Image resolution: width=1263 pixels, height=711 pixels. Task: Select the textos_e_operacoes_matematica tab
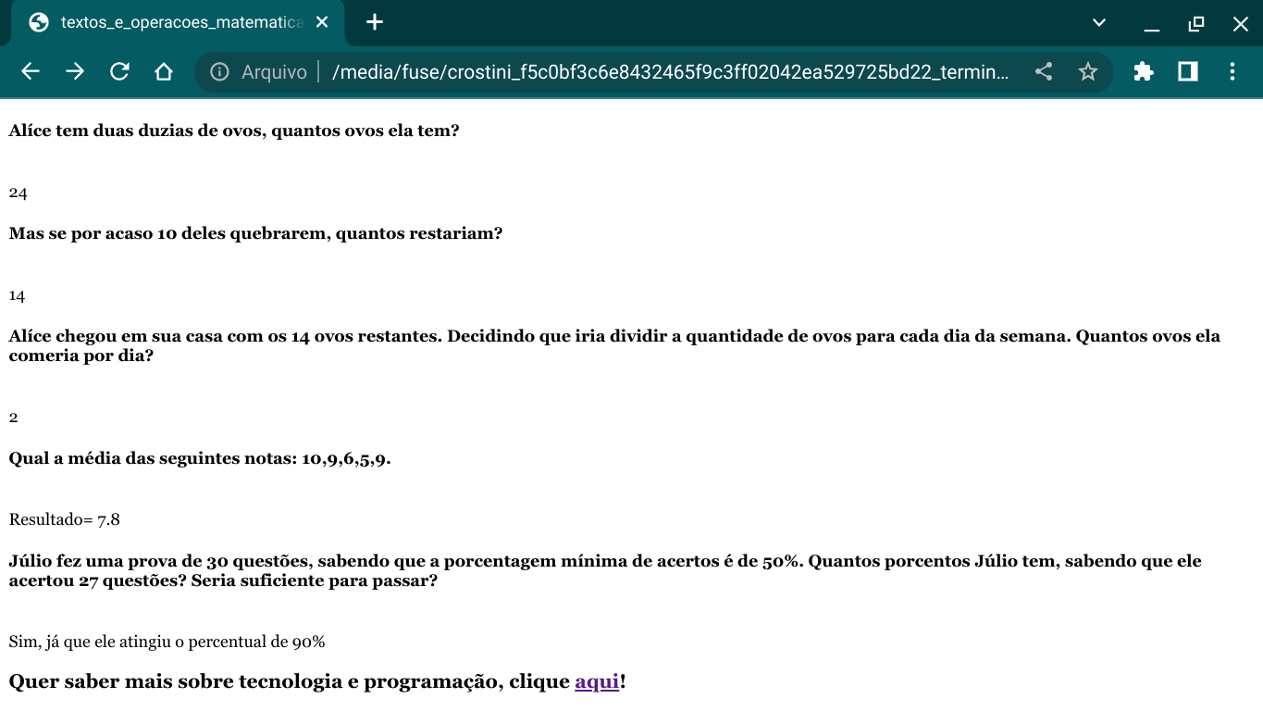click(178, 23)
